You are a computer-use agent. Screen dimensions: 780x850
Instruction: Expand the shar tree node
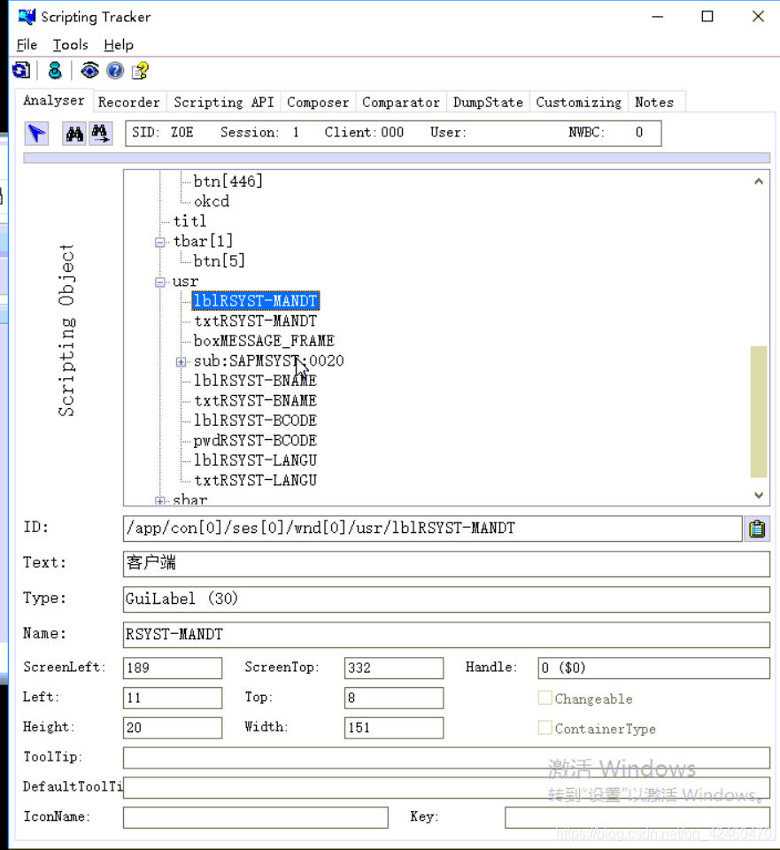point(160,500)
